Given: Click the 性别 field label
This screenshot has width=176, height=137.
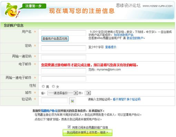Looking at the screenshot, I should point(33,86).
